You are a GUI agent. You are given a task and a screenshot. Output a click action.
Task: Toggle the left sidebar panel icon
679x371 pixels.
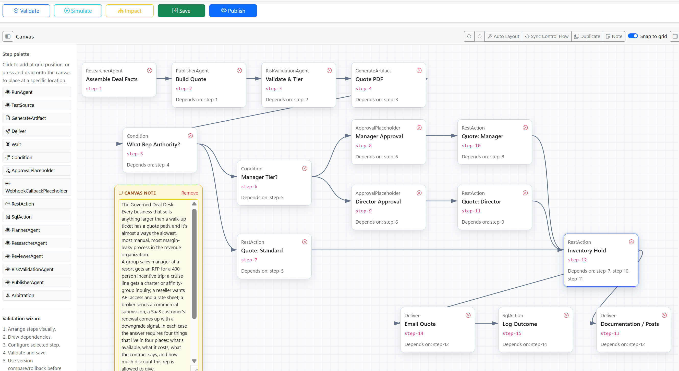[8, 36]
